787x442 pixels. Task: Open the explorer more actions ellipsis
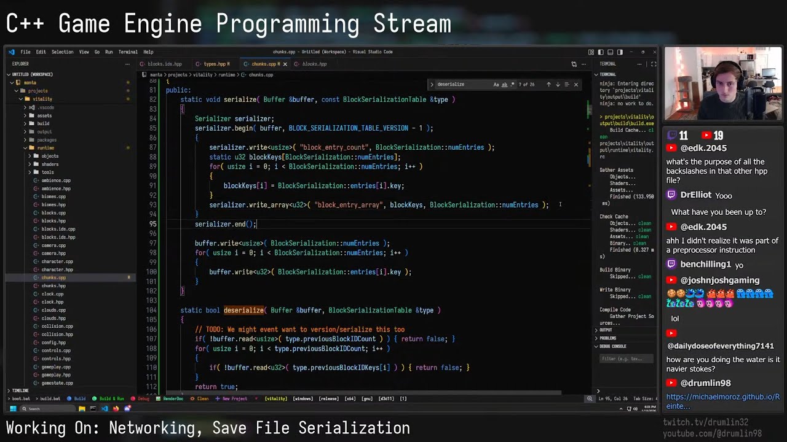tap(127, 64)
